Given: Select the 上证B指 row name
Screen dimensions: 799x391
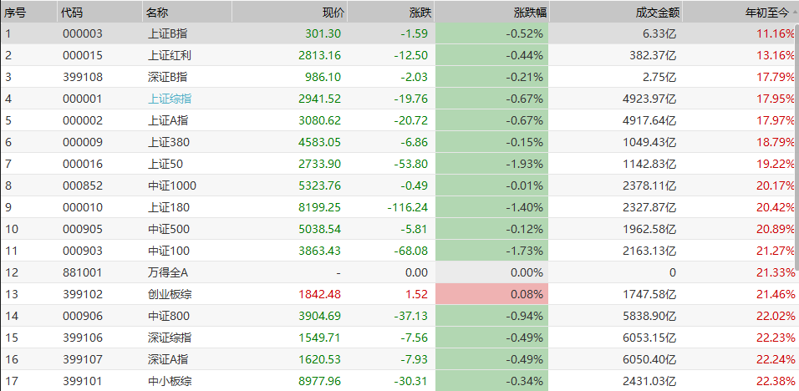Looking at the screenshot, I should tap(168, 33).
